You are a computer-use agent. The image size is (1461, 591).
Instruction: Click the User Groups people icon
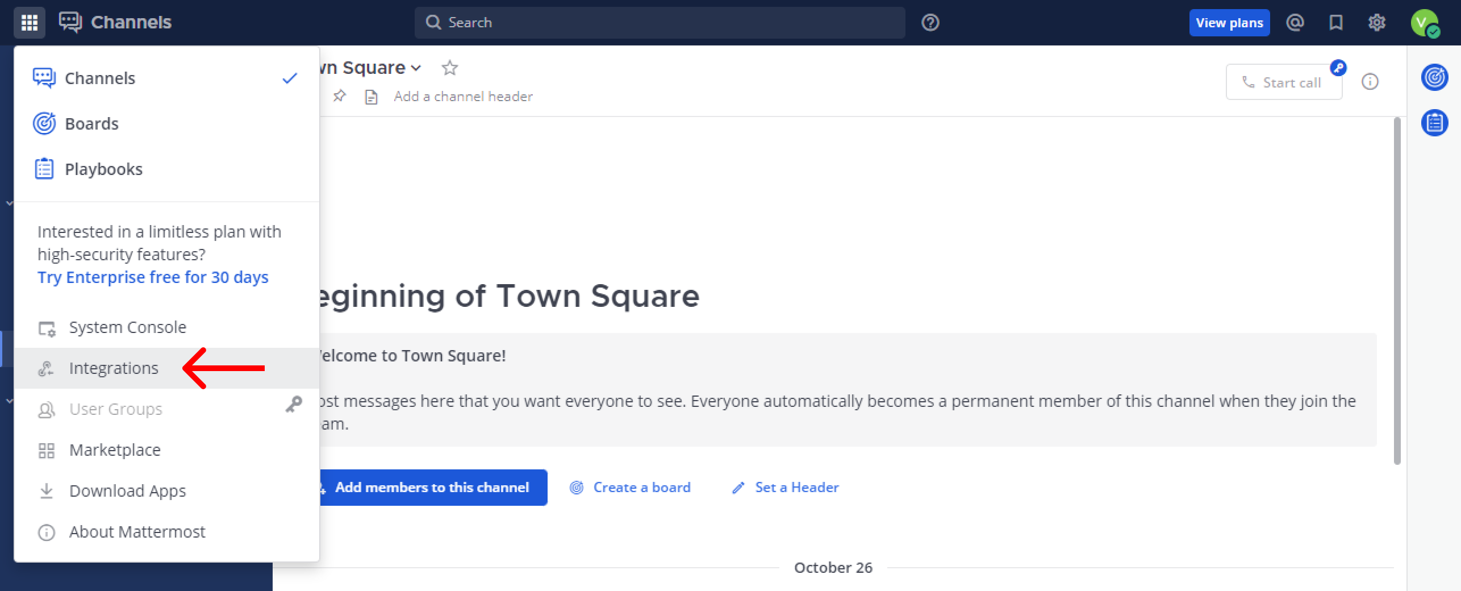[46, 410]
